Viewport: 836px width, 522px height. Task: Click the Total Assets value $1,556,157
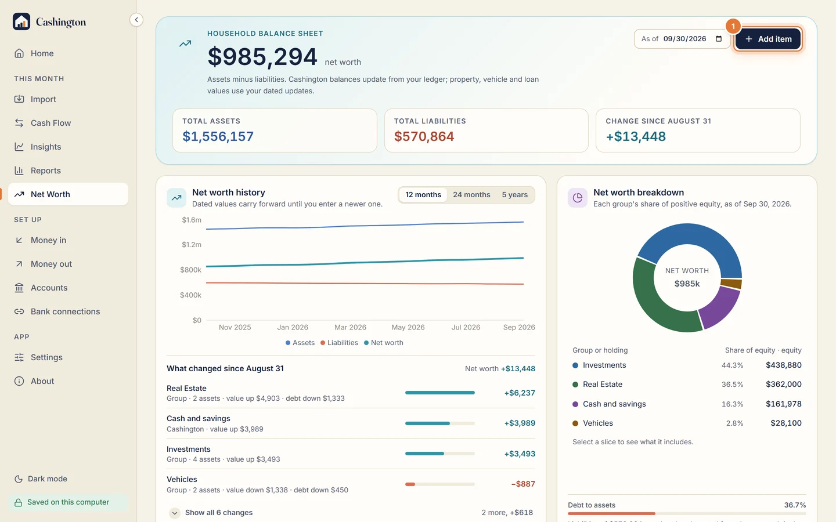click(218, 136)
